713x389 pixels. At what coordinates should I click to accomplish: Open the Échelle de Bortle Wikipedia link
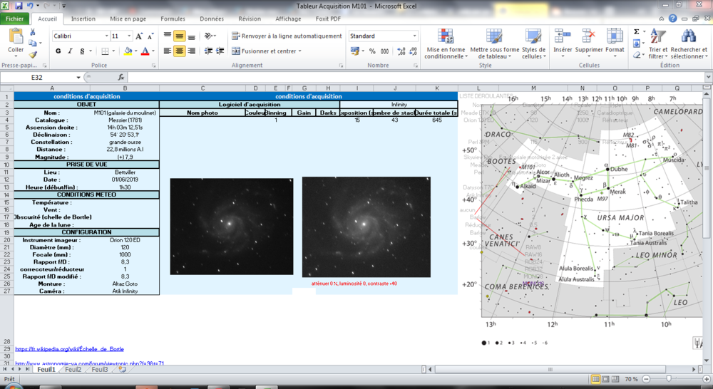[x=70, y=349]
